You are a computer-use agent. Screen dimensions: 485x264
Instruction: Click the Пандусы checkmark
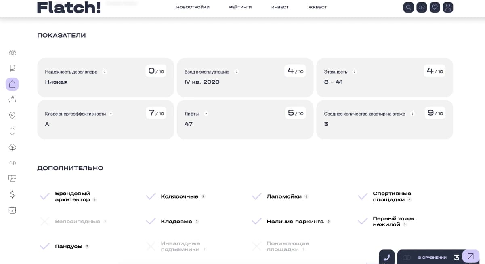[45, 246]
